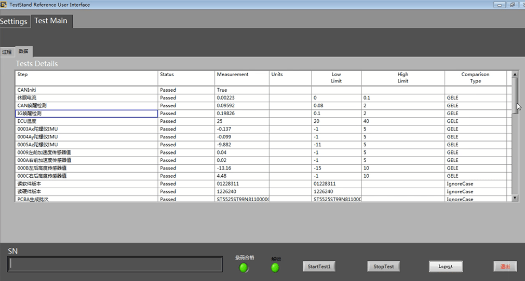Screen dimensions: 525x281
Task: Click the 条码合格 green LED indicator
Action: click(x=244, y=268)
